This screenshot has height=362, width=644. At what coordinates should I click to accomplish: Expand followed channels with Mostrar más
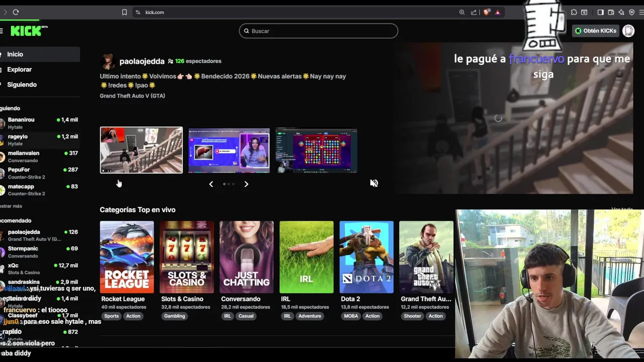(11, 206)
